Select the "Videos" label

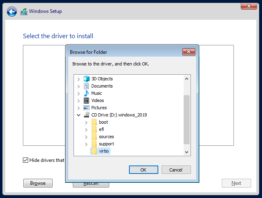[98, 100]
